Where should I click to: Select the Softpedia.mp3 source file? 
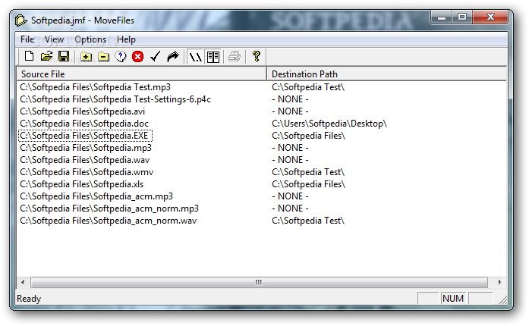tap(86, 148)
